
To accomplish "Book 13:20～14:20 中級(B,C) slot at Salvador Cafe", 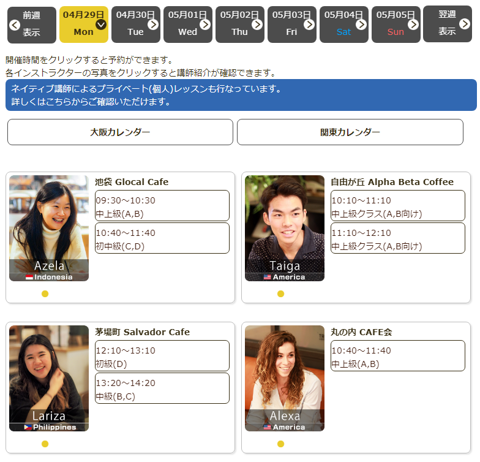I will tap(162, 388).
